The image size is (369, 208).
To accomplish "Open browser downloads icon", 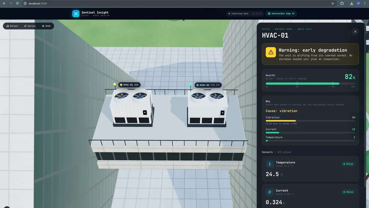I will click(352, 3).
